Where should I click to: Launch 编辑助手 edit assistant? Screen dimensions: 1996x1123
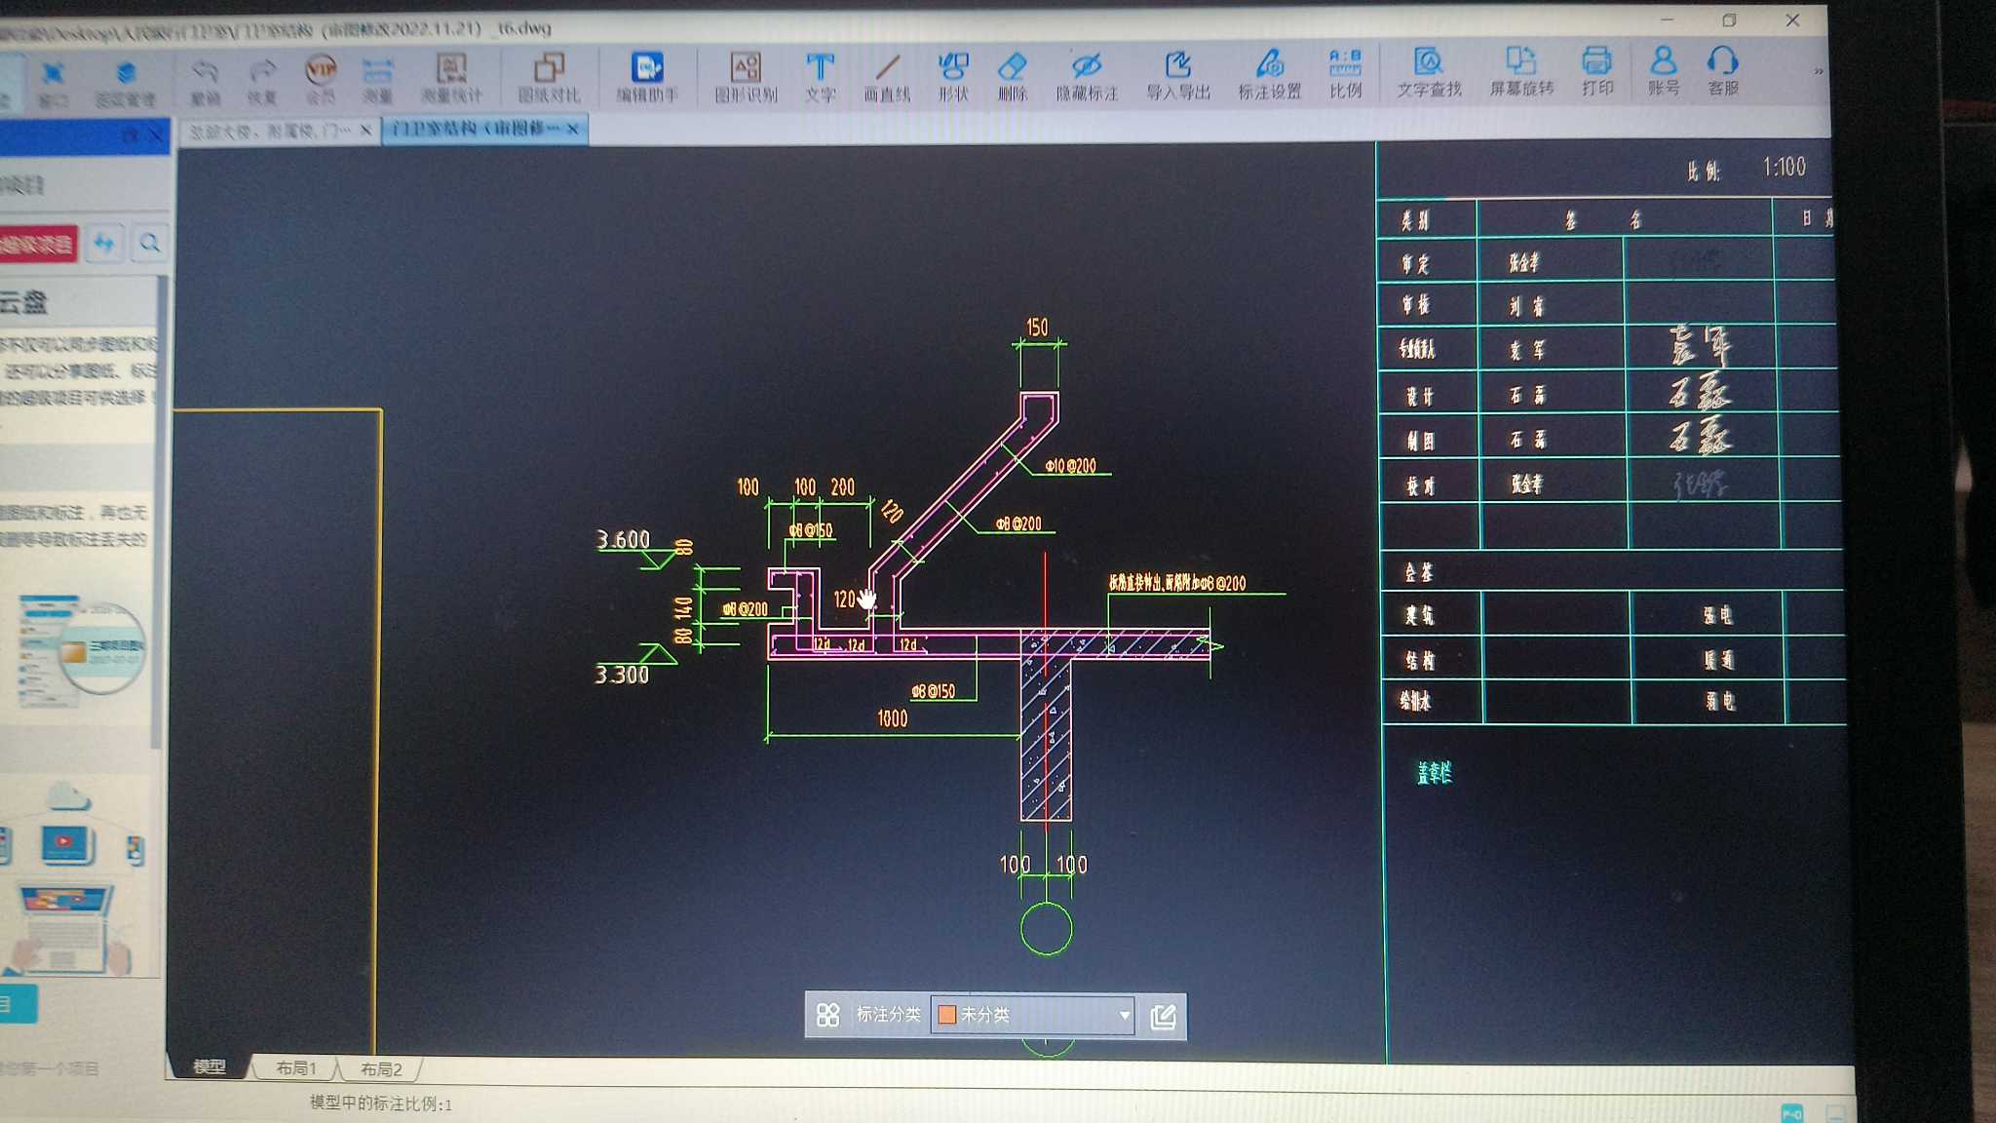coord(647,76)
